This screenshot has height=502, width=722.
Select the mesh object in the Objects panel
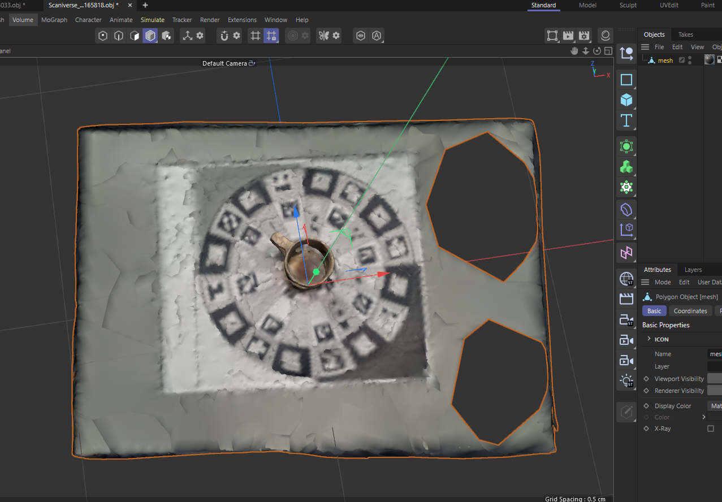click(665, 60)
